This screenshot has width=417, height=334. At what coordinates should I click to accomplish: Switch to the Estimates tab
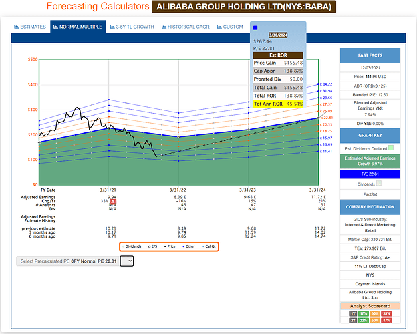tap(30, 27)
